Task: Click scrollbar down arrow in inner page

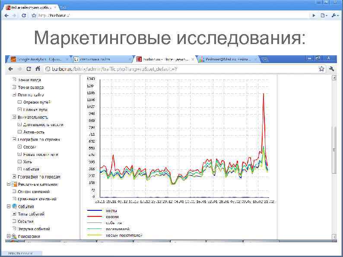Action: [x=334, y=236]
